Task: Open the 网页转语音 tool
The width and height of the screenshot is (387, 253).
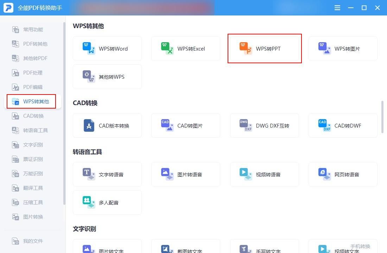Action: click(x=343, y=174)
